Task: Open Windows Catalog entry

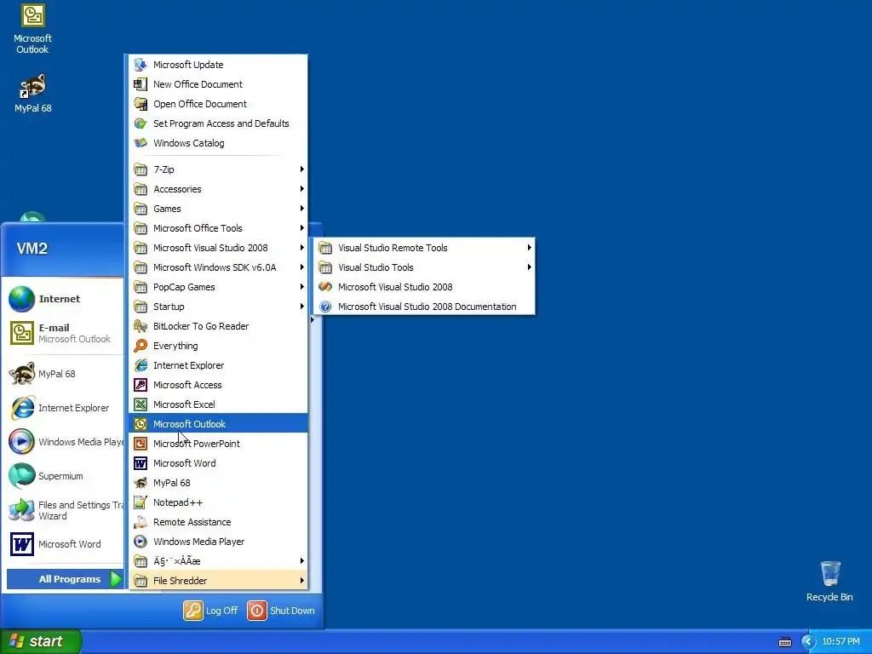Action: [x=218, y=143]
